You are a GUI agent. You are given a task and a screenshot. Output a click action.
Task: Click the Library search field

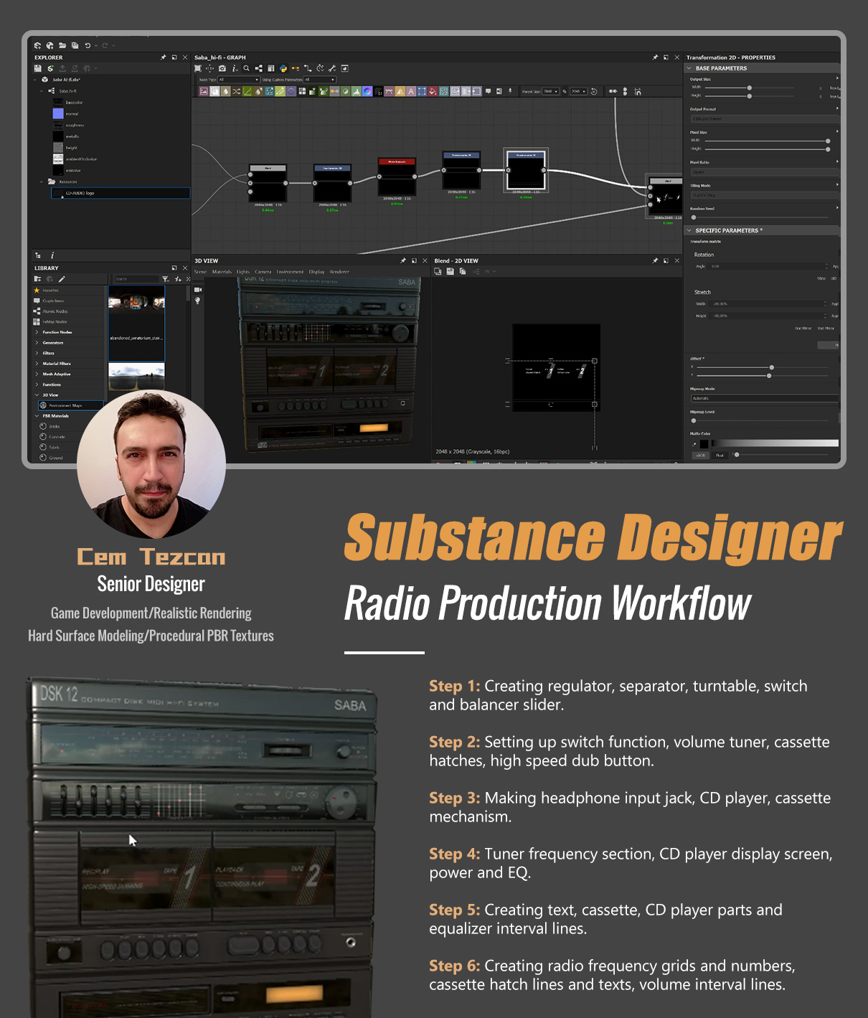(136, 278)
